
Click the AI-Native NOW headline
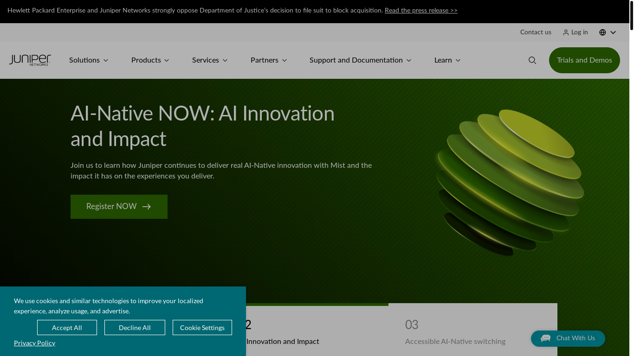pos(202,126)
